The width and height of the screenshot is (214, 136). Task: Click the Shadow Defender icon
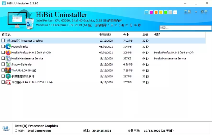[8, 64]
